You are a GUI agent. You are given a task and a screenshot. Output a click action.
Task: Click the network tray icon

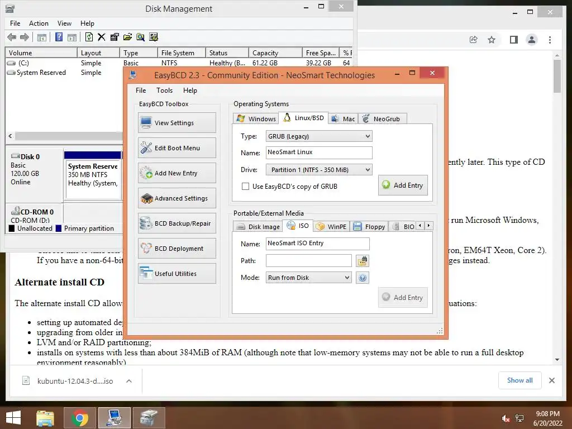pos(519,418)
